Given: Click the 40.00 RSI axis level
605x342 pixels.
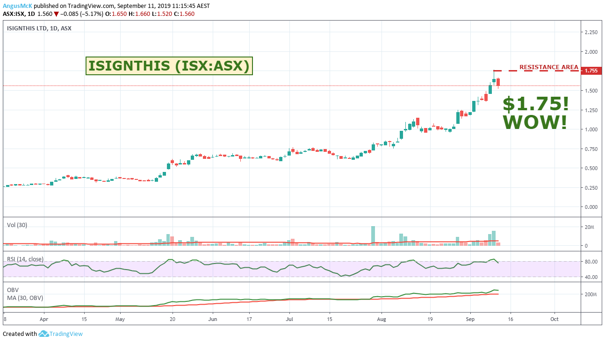Looking at the screenshot, I should click(591, 277).
